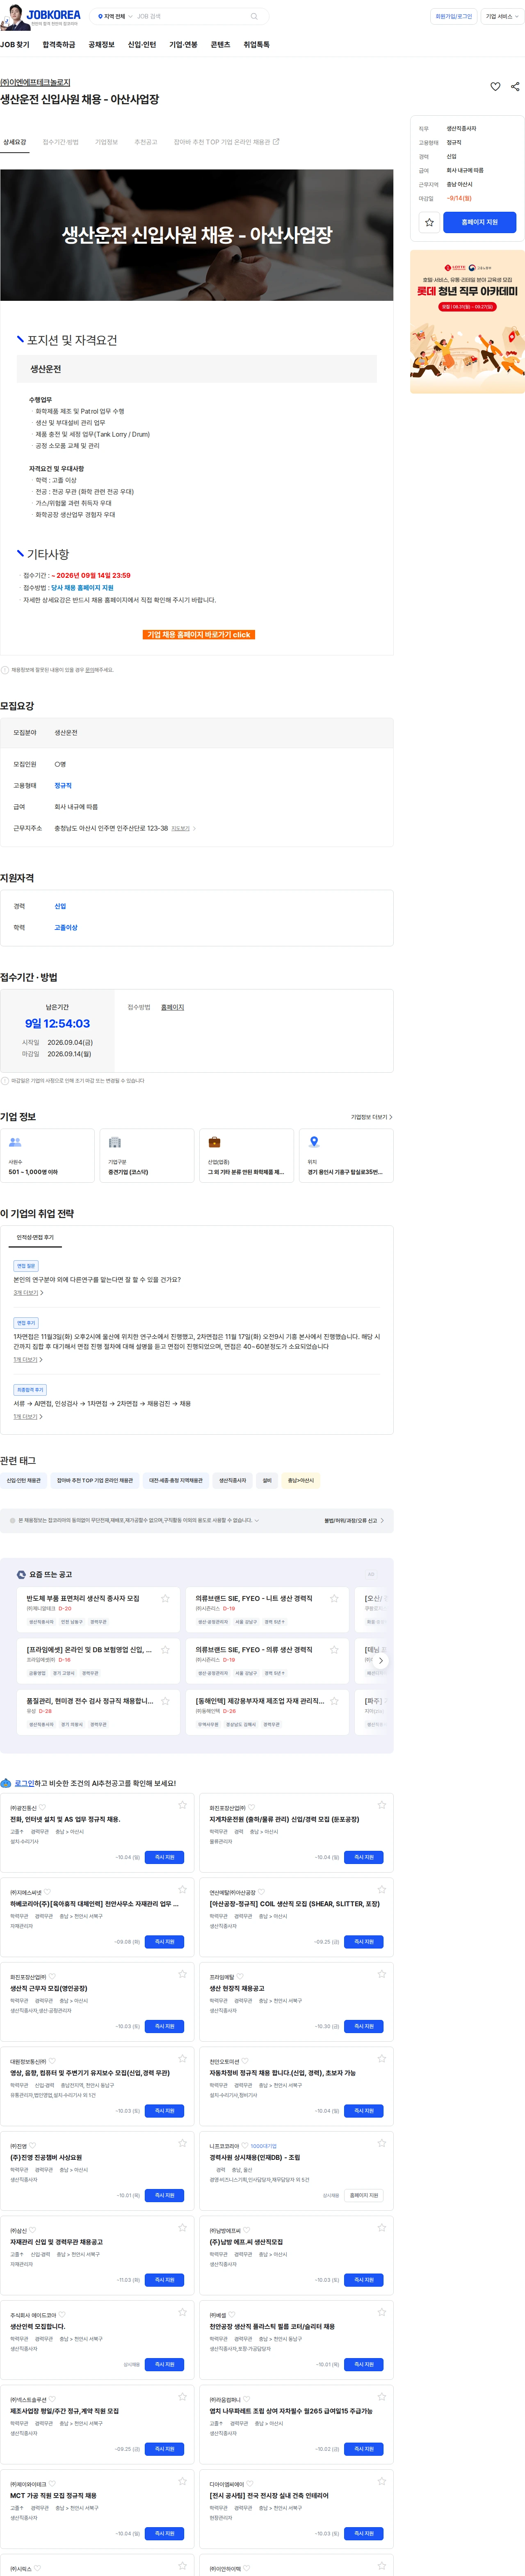Favorite the 생산 현장직 채용공고 posting
The height and width of the screenshot is (2576, 525).
pyautogui.click(x=381, y=1974)
